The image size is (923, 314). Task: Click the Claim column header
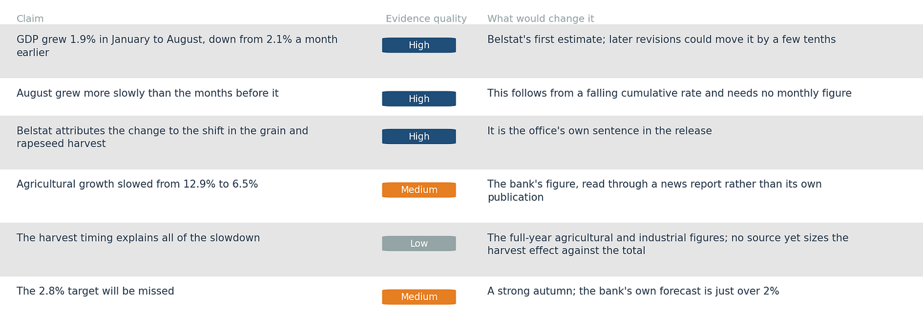(30, 19)
